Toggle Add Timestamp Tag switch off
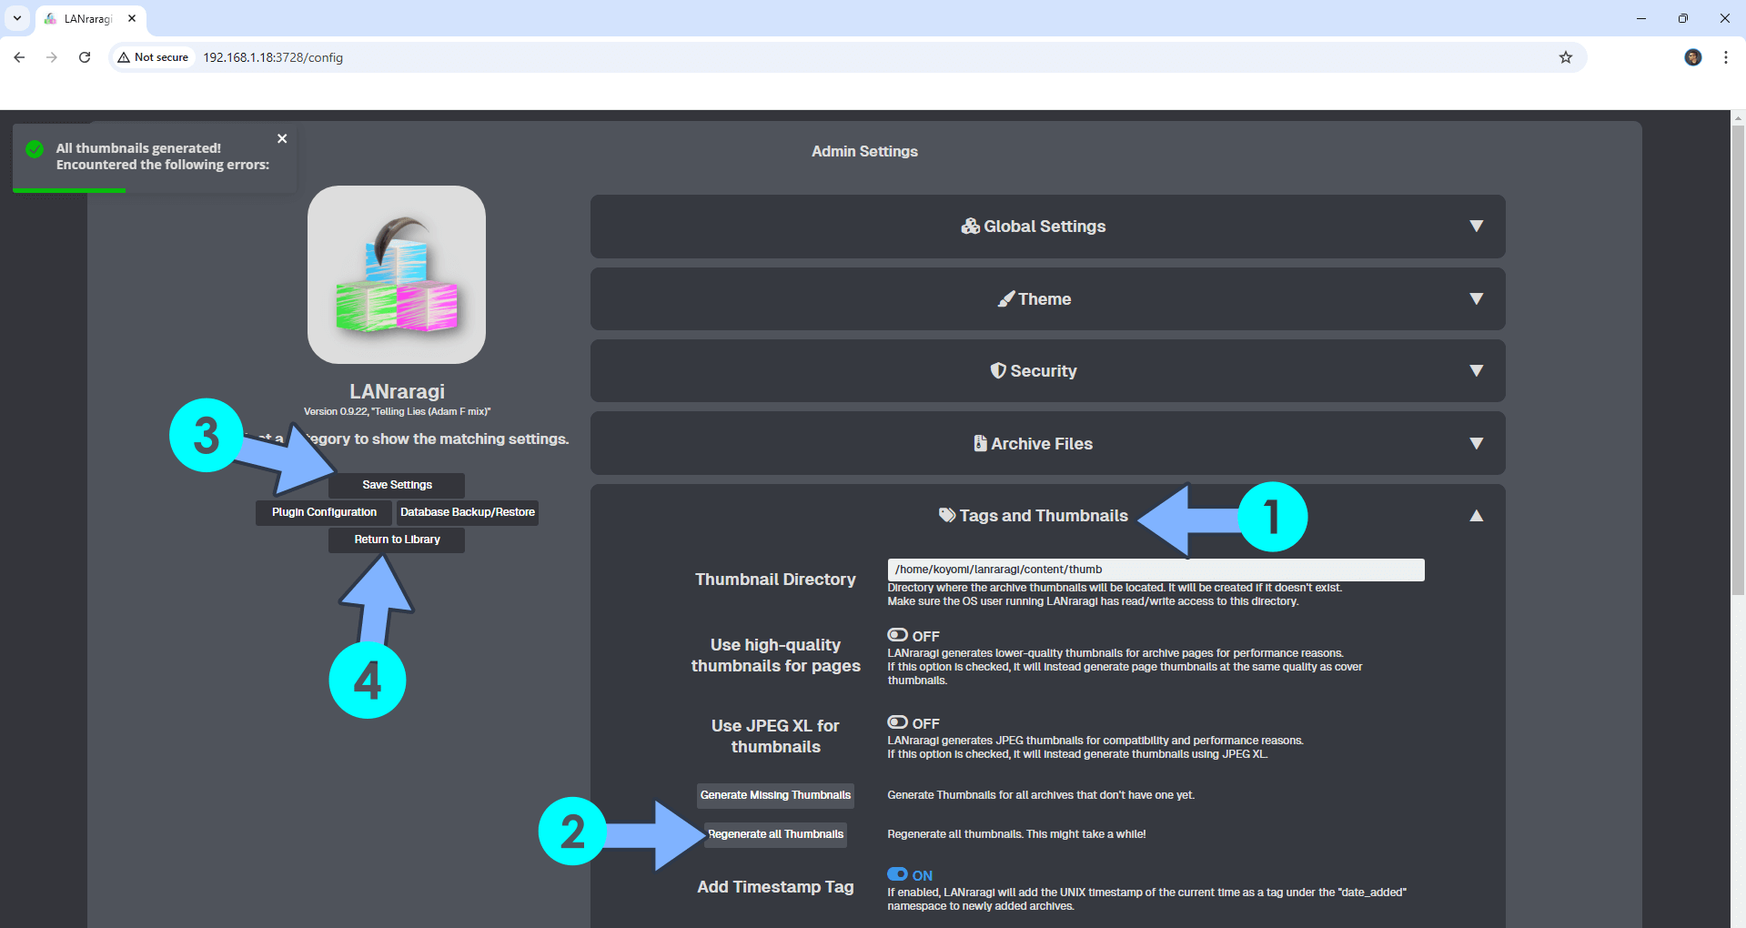 (898, 874)
